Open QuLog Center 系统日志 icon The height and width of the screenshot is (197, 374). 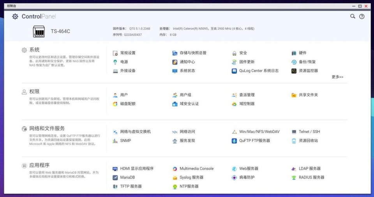234,71
